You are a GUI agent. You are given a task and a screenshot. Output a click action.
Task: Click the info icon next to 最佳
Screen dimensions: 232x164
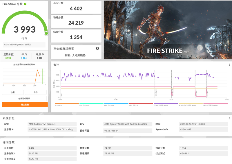(x=43, y=54)
